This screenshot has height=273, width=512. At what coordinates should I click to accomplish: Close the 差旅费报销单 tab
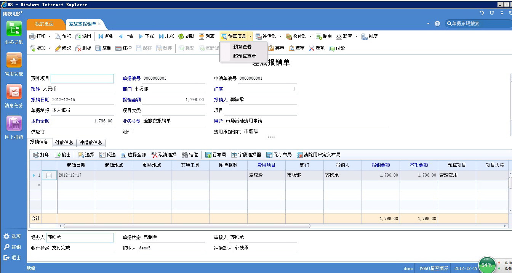(99, 24)
